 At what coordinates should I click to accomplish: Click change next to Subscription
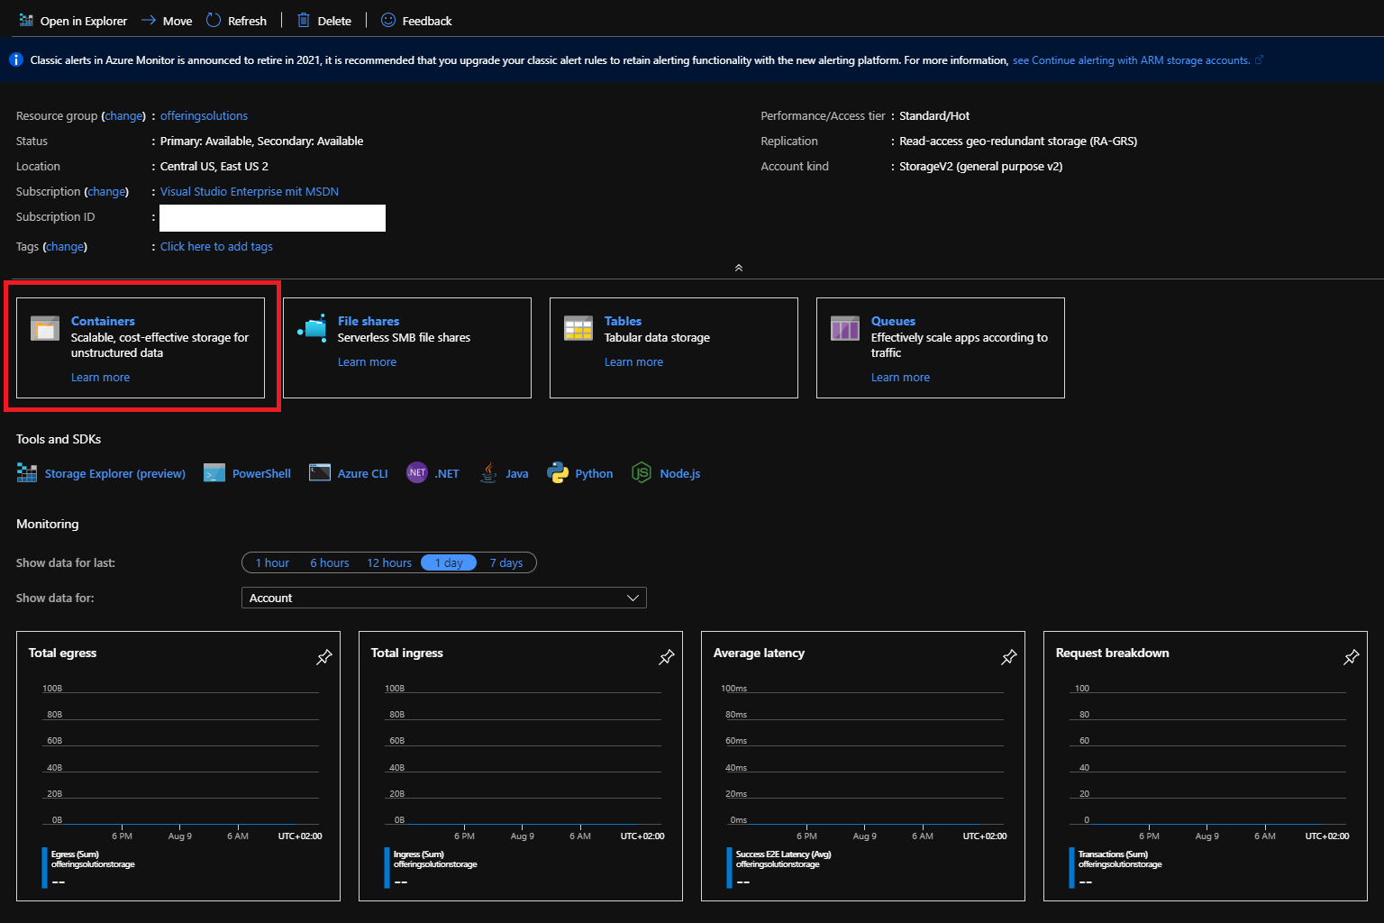106,191
